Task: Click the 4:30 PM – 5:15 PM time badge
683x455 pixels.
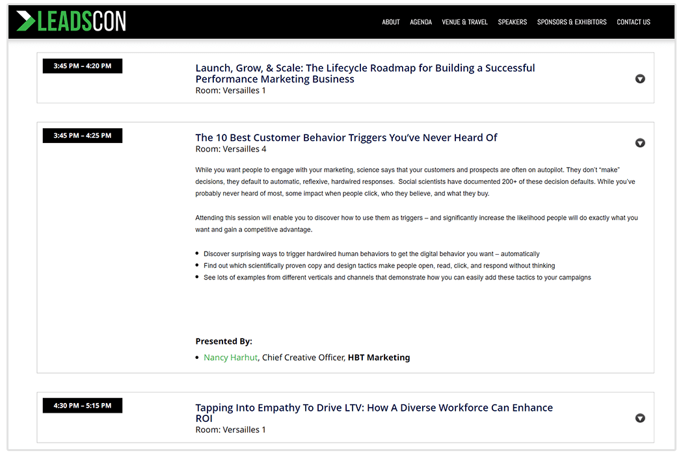Action: (82, 405)
